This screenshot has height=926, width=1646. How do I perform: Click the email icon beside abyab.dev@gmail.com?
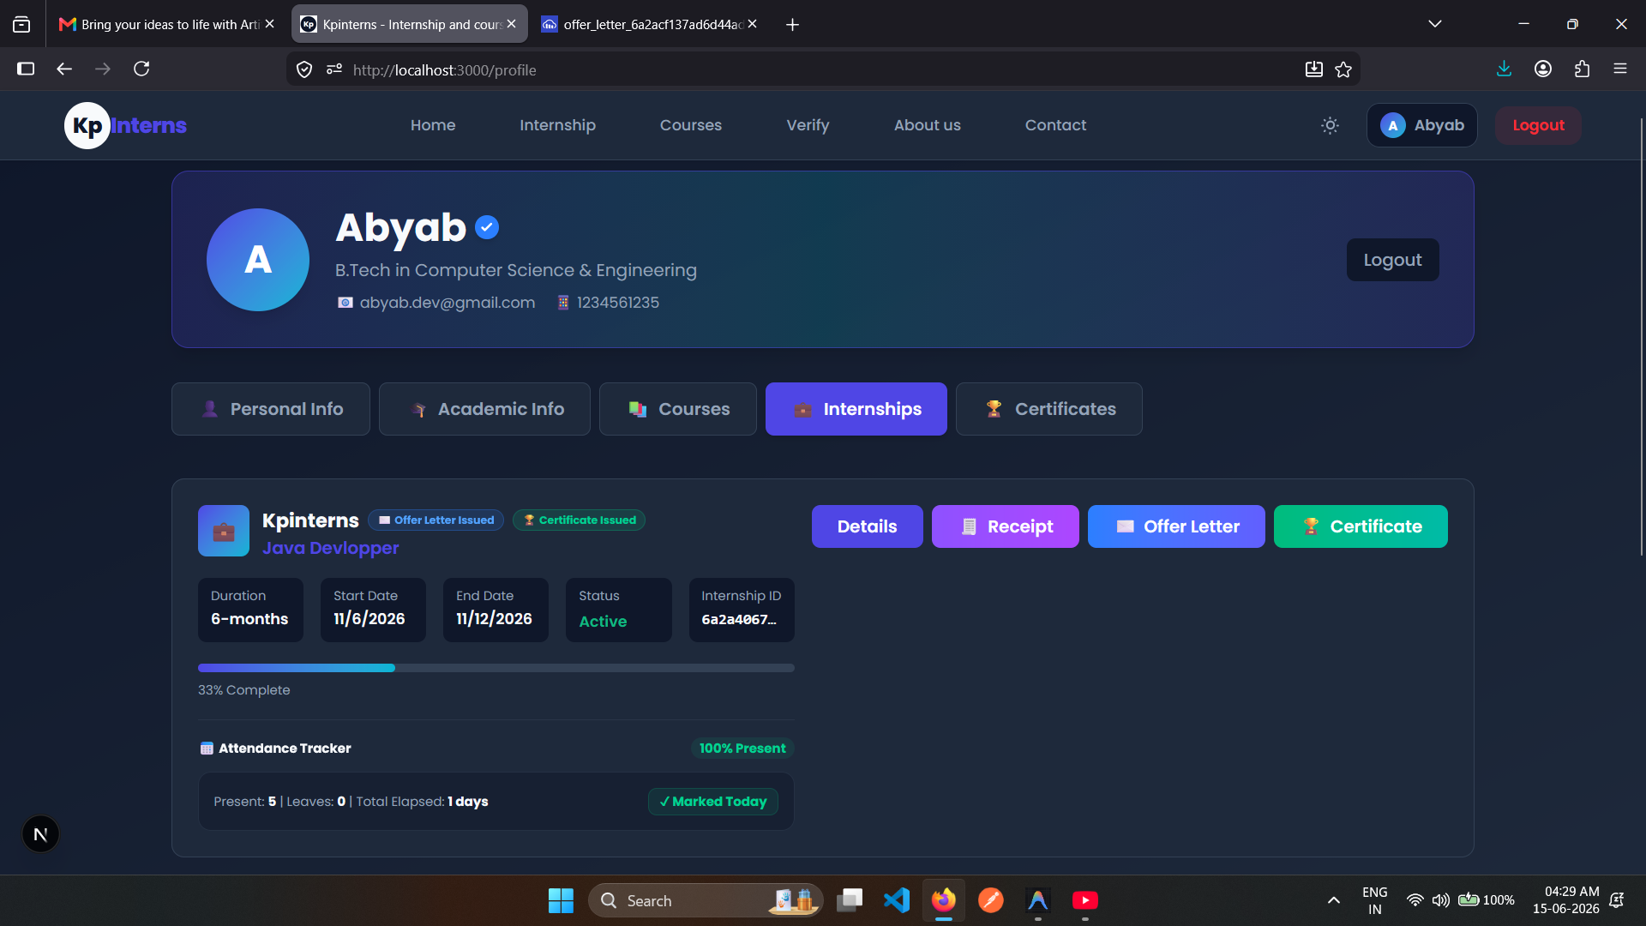pyautogui.click(x=345, y=303)
